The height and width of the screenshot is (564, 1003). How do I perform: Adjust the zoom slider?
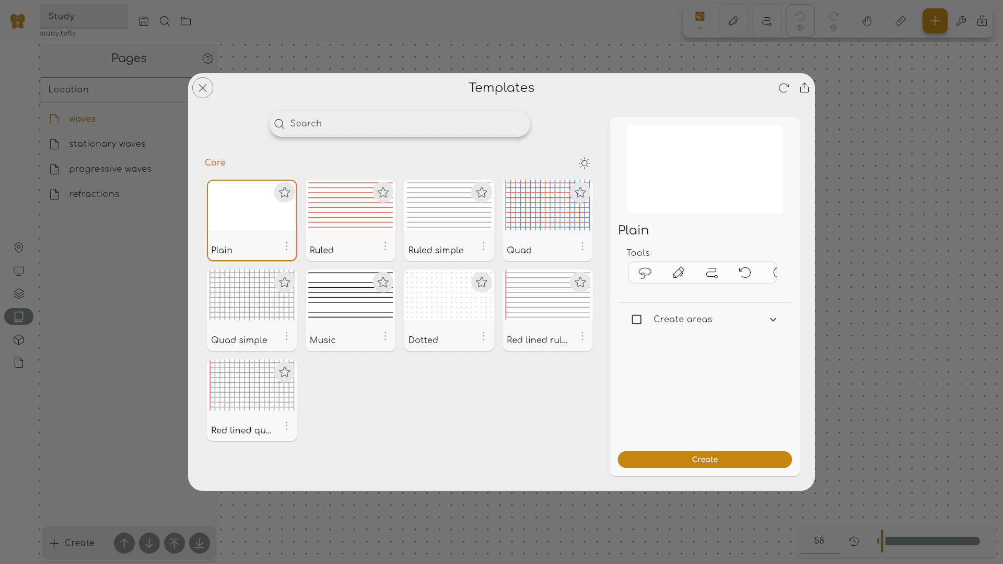[929, 541]
